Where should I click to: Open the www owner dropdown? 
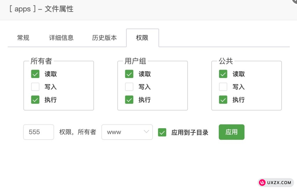[127, 132]
